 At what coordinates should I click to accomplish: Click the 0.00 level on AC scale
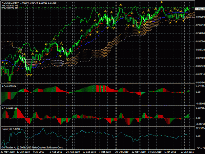pyautogui.click(x=198, y=118)
